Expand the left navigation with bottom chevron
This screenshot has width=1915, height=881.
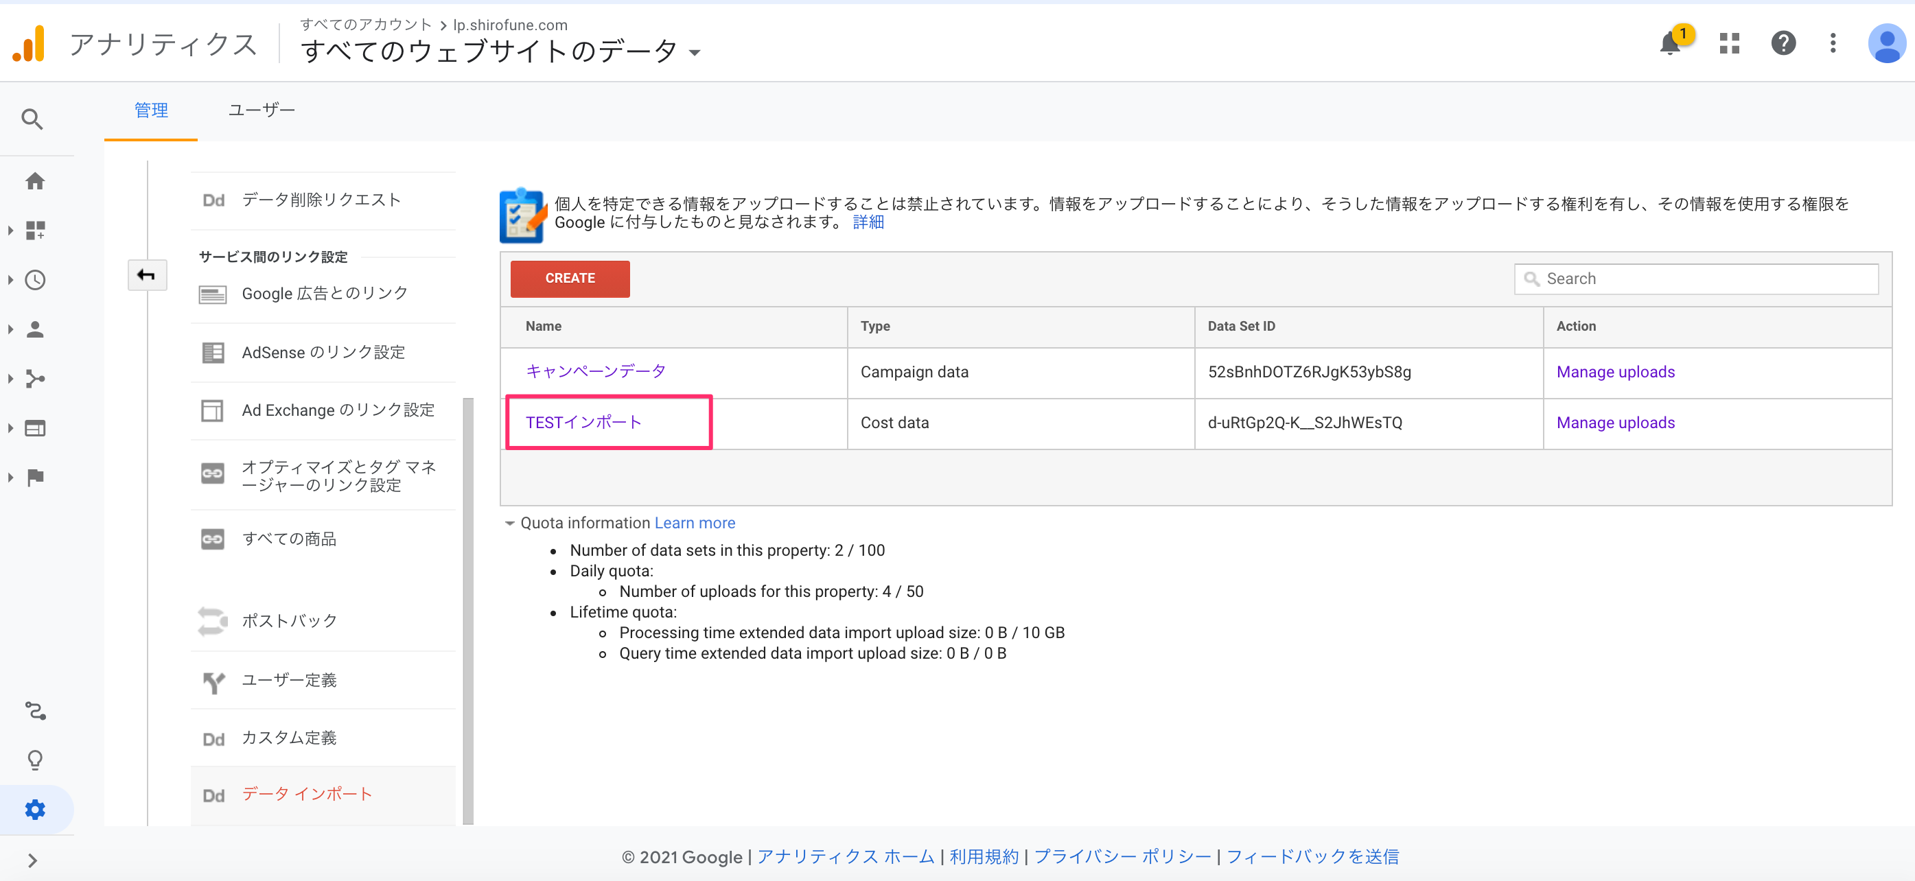click(x=32, y=860)
